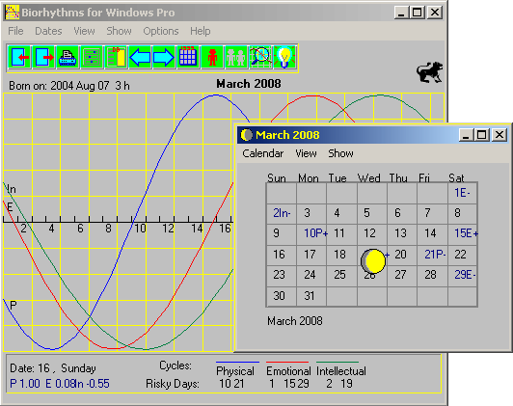Click the import arrow-in toolbar icon
The image size is (513, 406).
click(20, 57)
